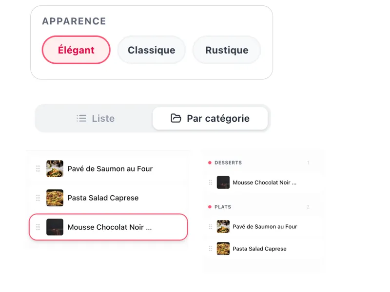Click the list lines icon beside Liste
Viewport: 390px width, 292px height.
tap(81, 118)
